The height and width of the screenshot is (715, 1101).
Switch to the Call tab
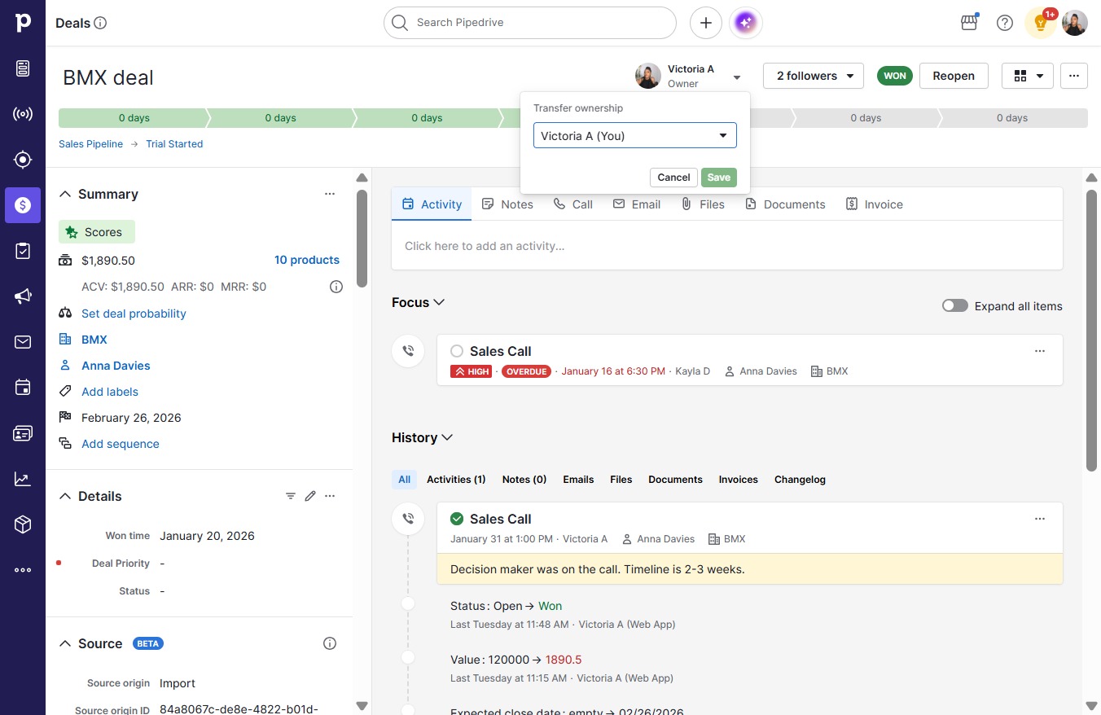pyautogui.click(x=572, y=204)
